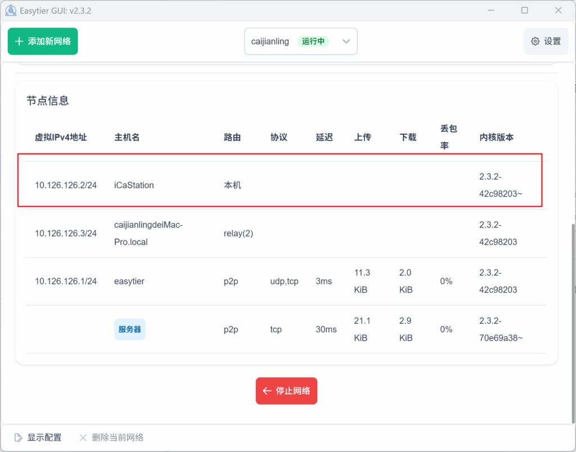Viewport: 576px width, 452px height.
Task: Click the relay(2) route cell
Action: [238, 233]
